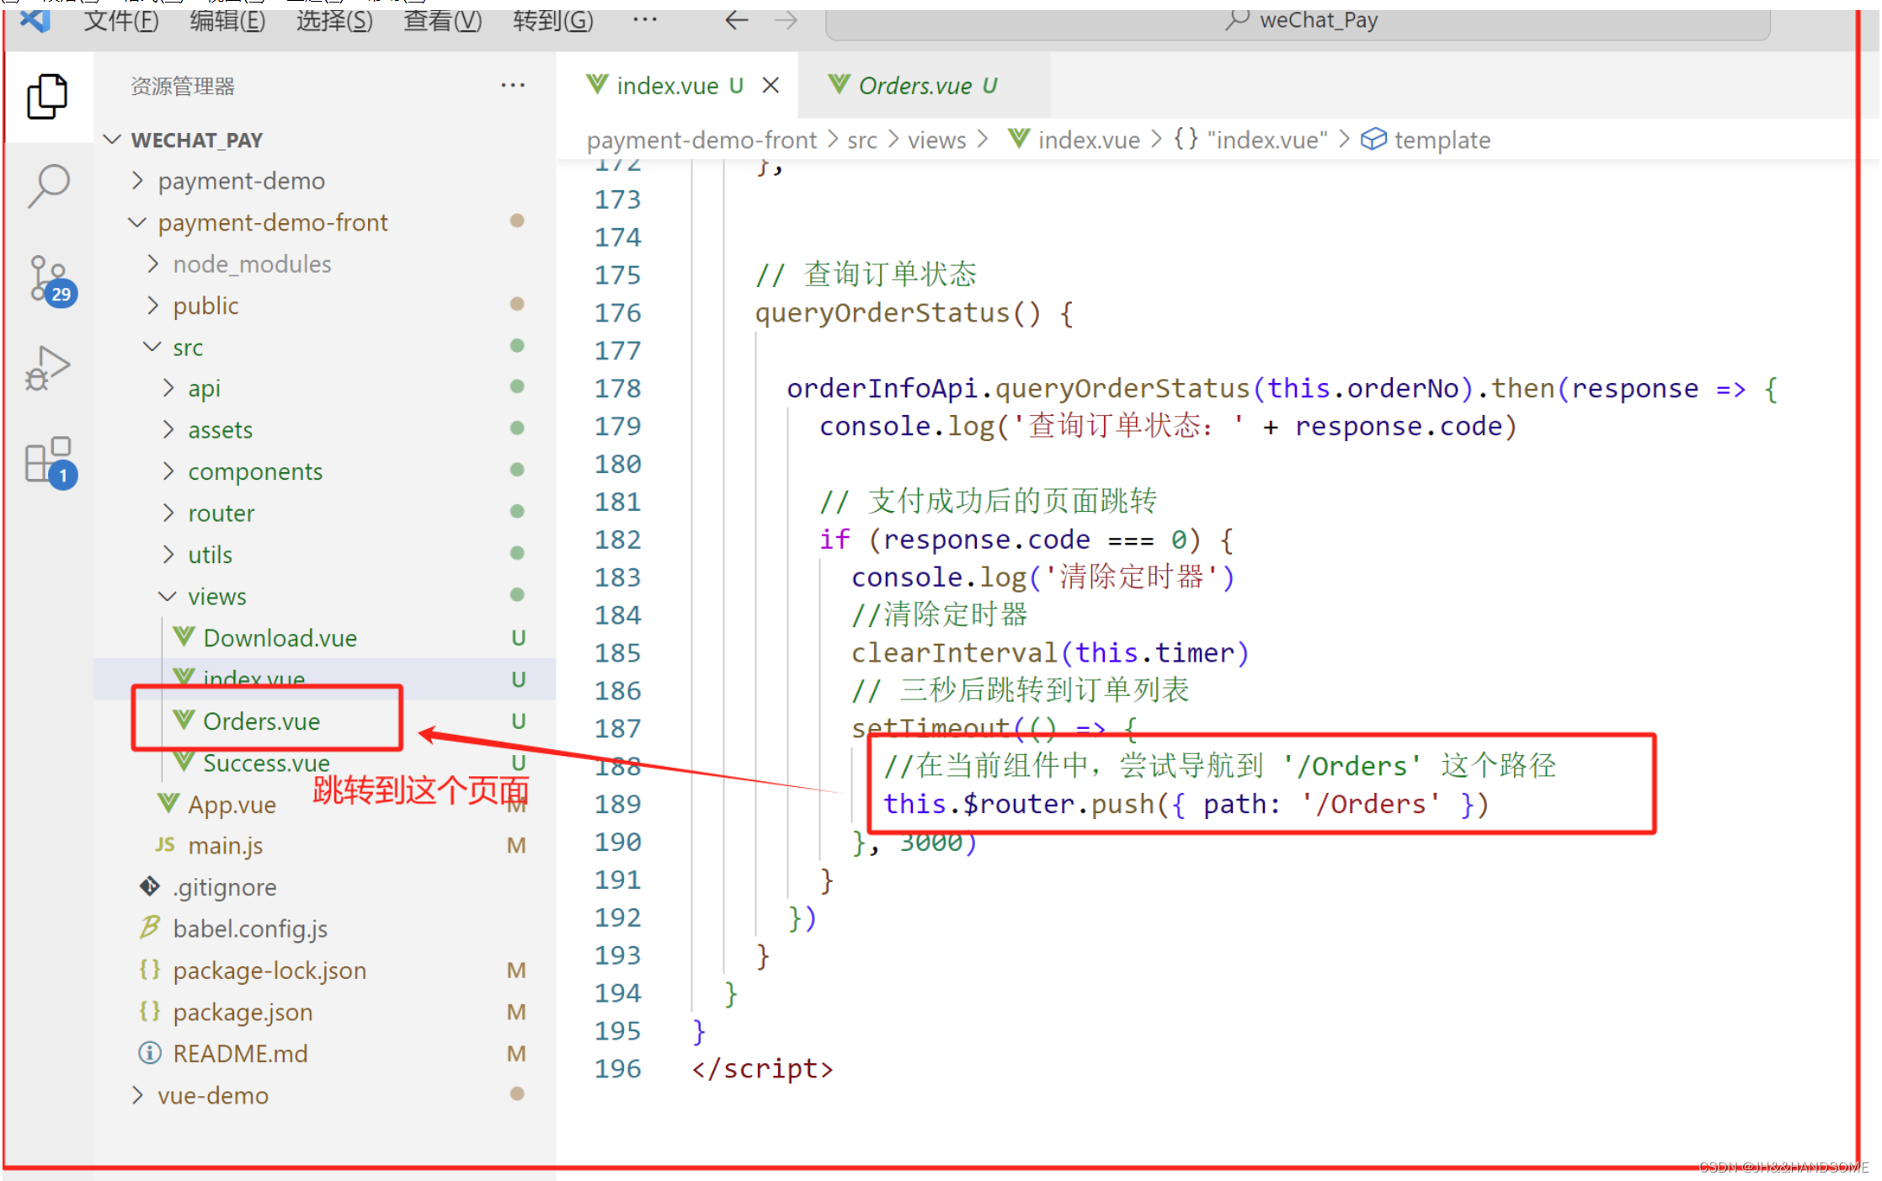This screenshot has height=1181, width=1882.
Task: Go back with the left arrow
Action: [736, 20]
